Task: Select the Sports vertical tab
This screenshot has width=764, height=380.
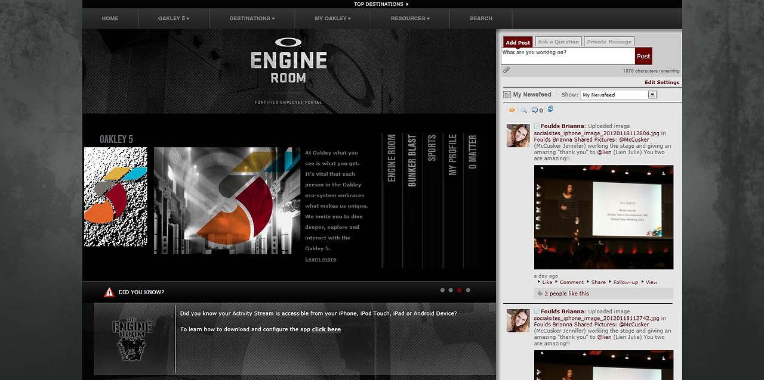Action: pos(432,148)
